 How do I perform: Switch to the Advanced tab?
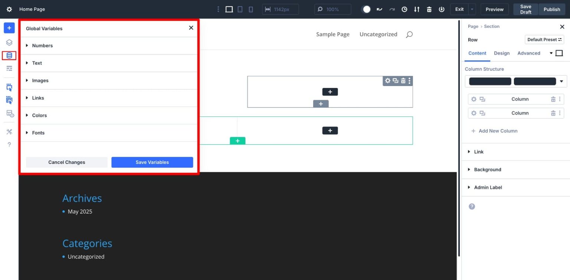[x=528, y=53]
